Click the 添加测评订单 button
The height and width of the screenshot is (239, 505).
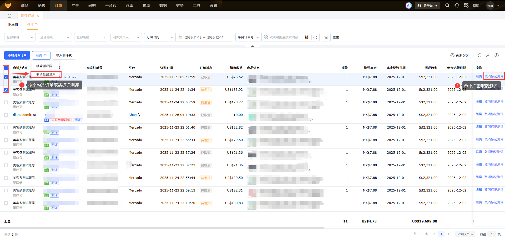pos(17,55)
